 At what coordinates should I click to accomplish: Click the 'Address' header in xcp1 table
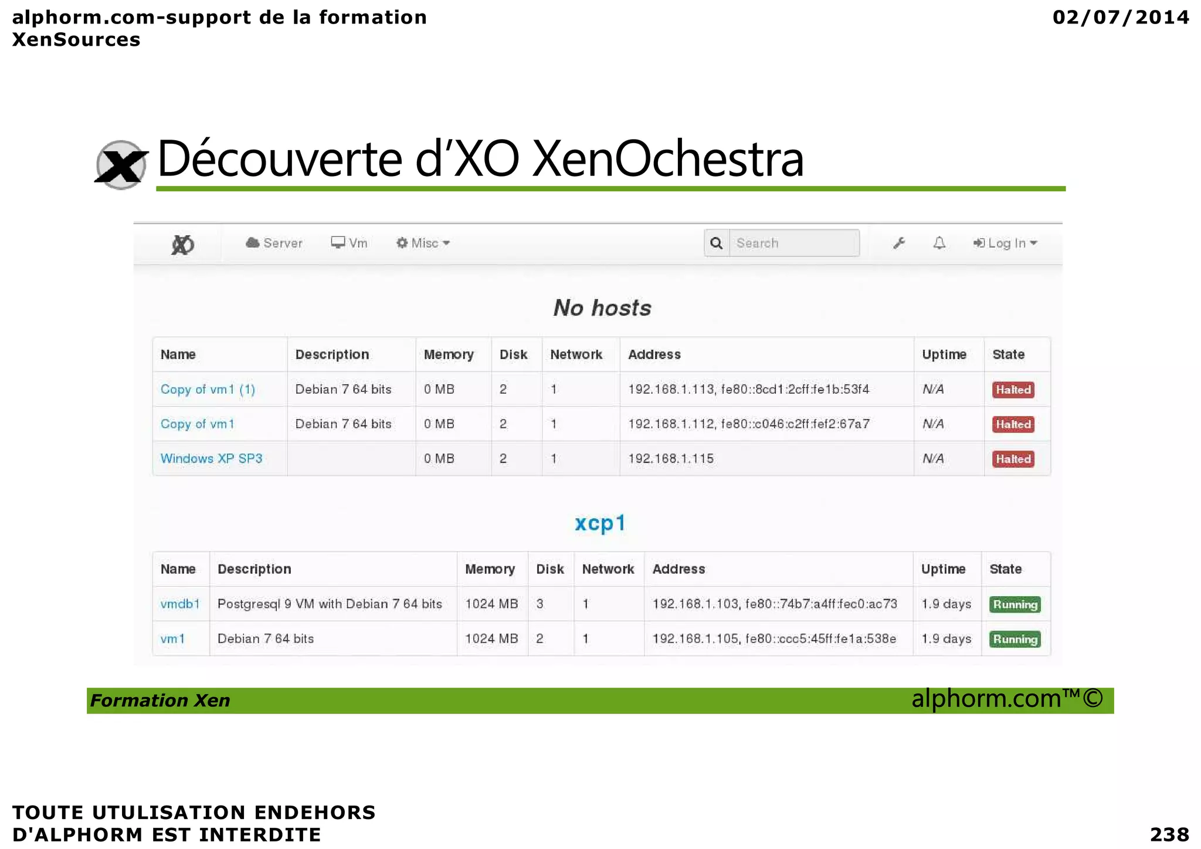coord(678,569)
